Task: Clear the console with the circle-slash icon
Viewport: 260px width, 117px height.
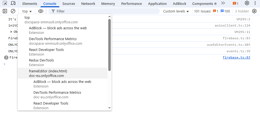Action: 13,11
